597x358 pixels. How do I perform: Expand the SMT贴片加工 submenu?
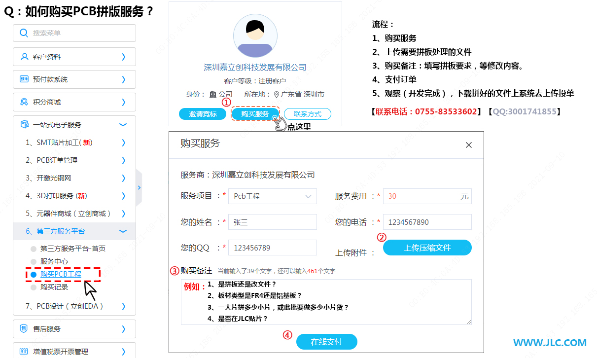click(x=123, y=143)
